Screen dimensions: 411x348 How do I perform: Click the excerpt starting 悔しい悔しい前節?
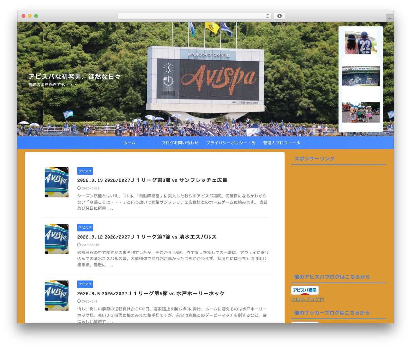(x=172, y=315)
